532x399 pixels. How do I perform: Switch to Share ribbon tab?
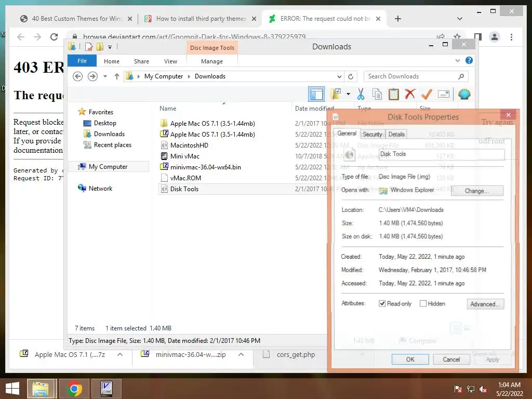point(141,61)
